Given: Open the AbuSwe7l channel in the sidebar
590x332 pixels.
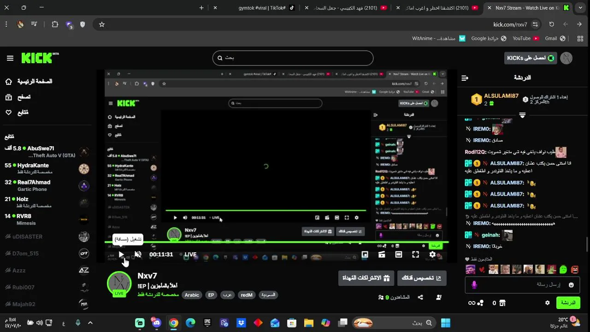Looking at the screenshot, I should pyautogui.click(x=46, y=152).
